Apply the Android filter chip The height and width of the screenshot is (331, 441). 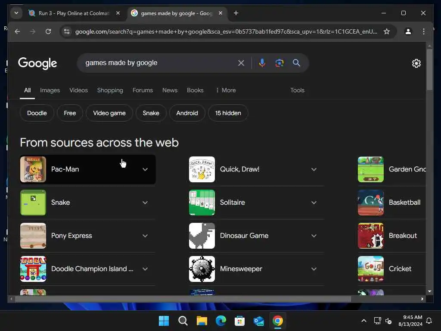[x=187, y=113]
